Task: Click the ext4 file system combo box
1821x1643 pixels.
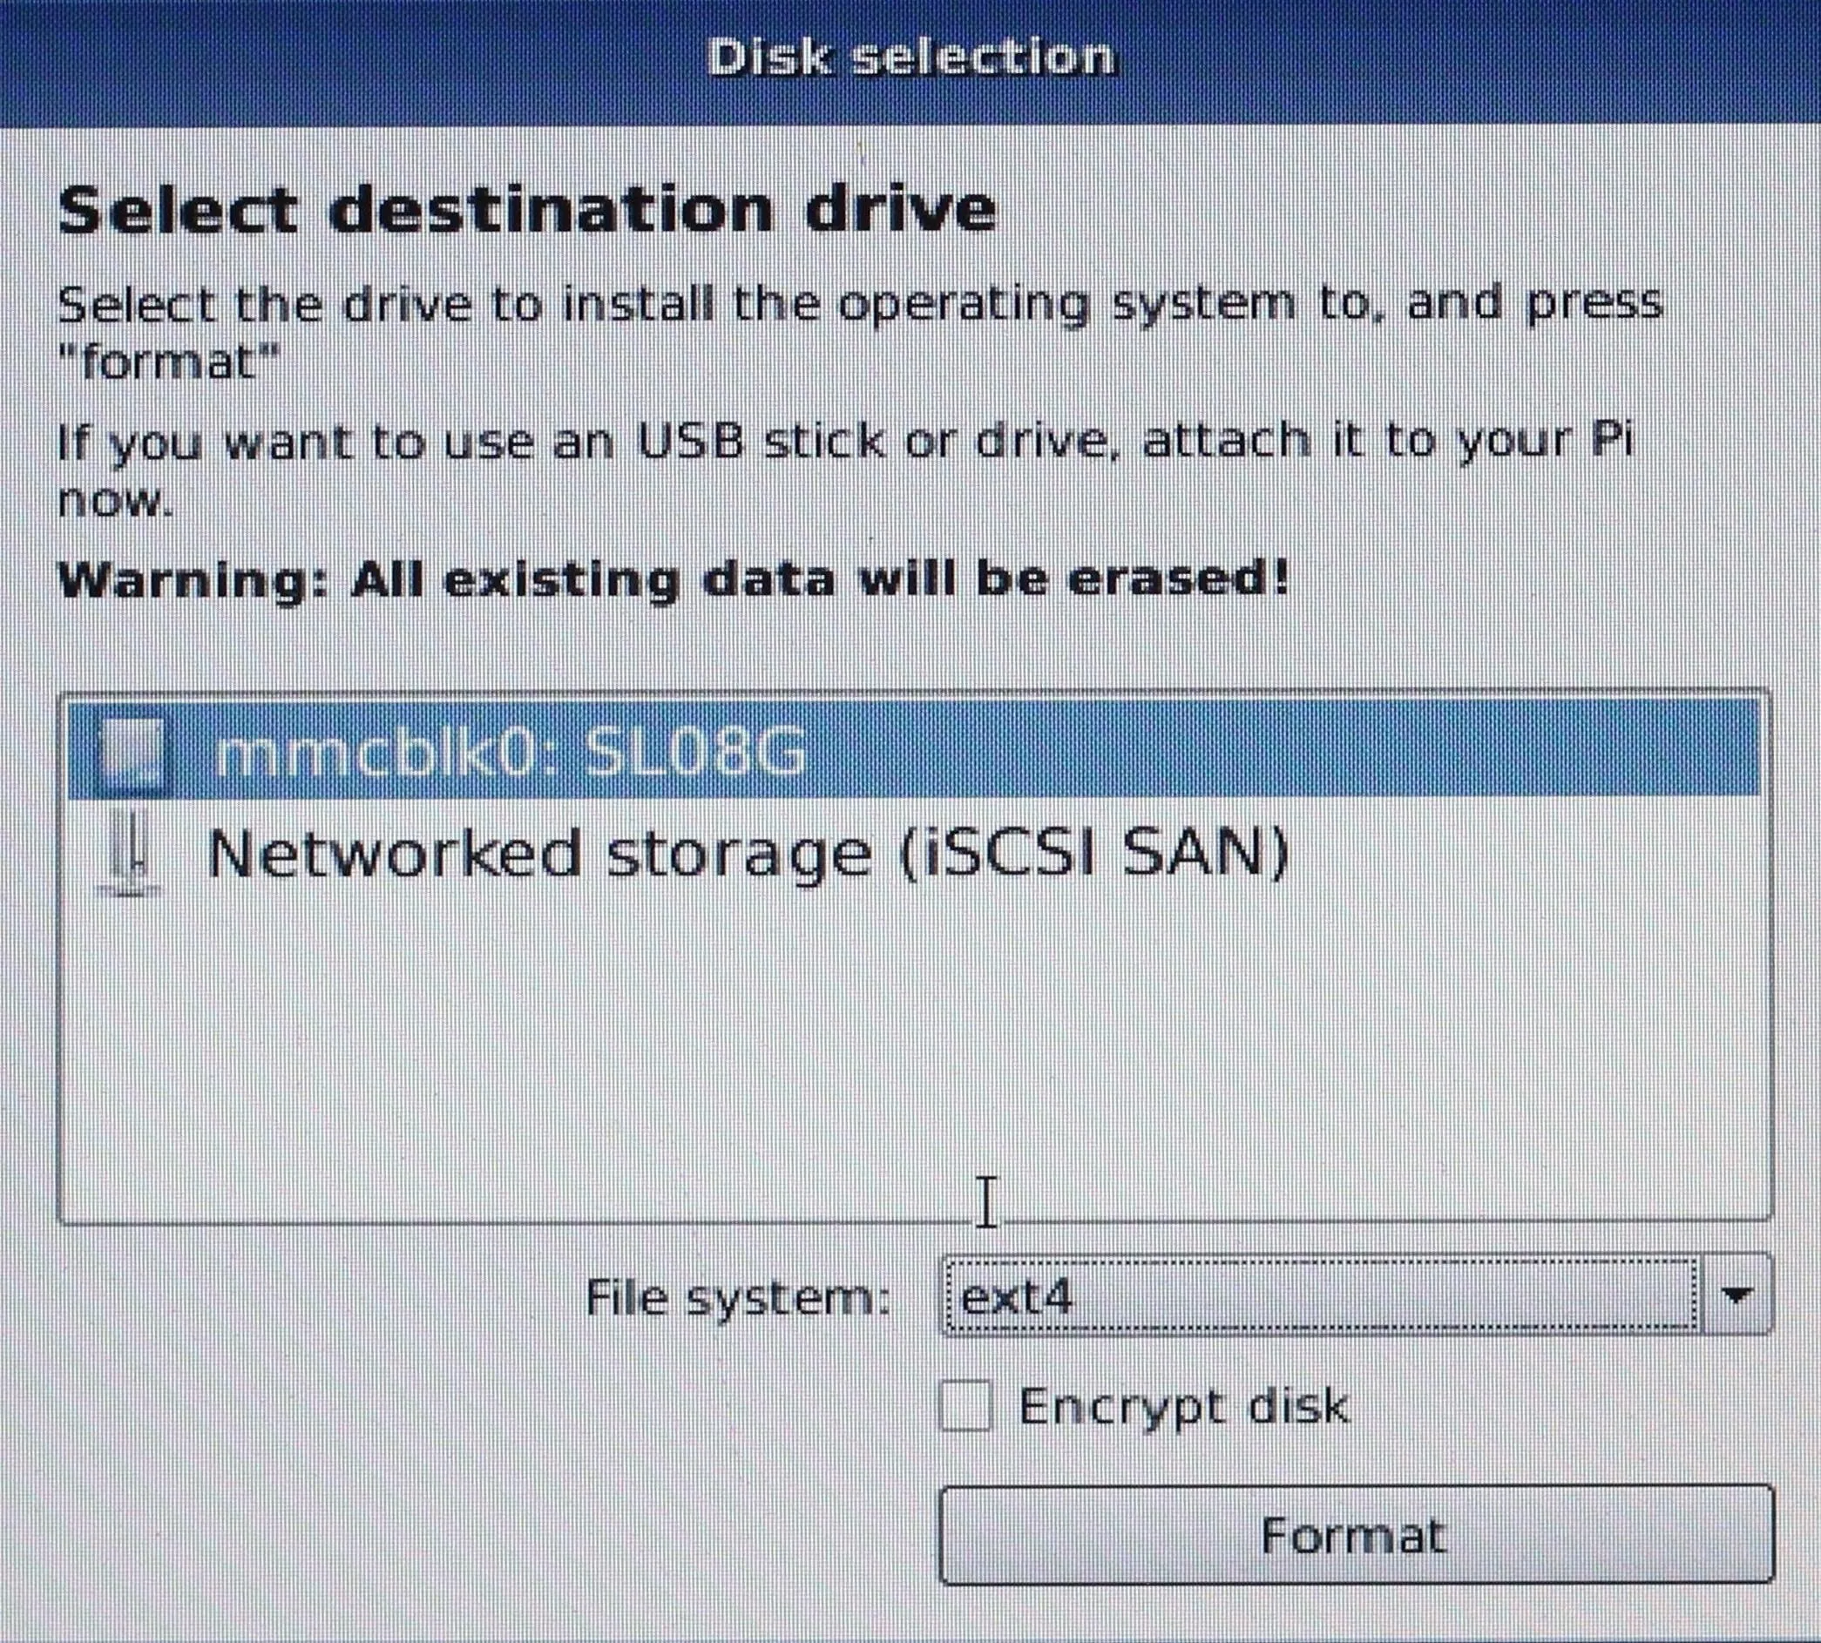Action: [x=1356, y=1295]
